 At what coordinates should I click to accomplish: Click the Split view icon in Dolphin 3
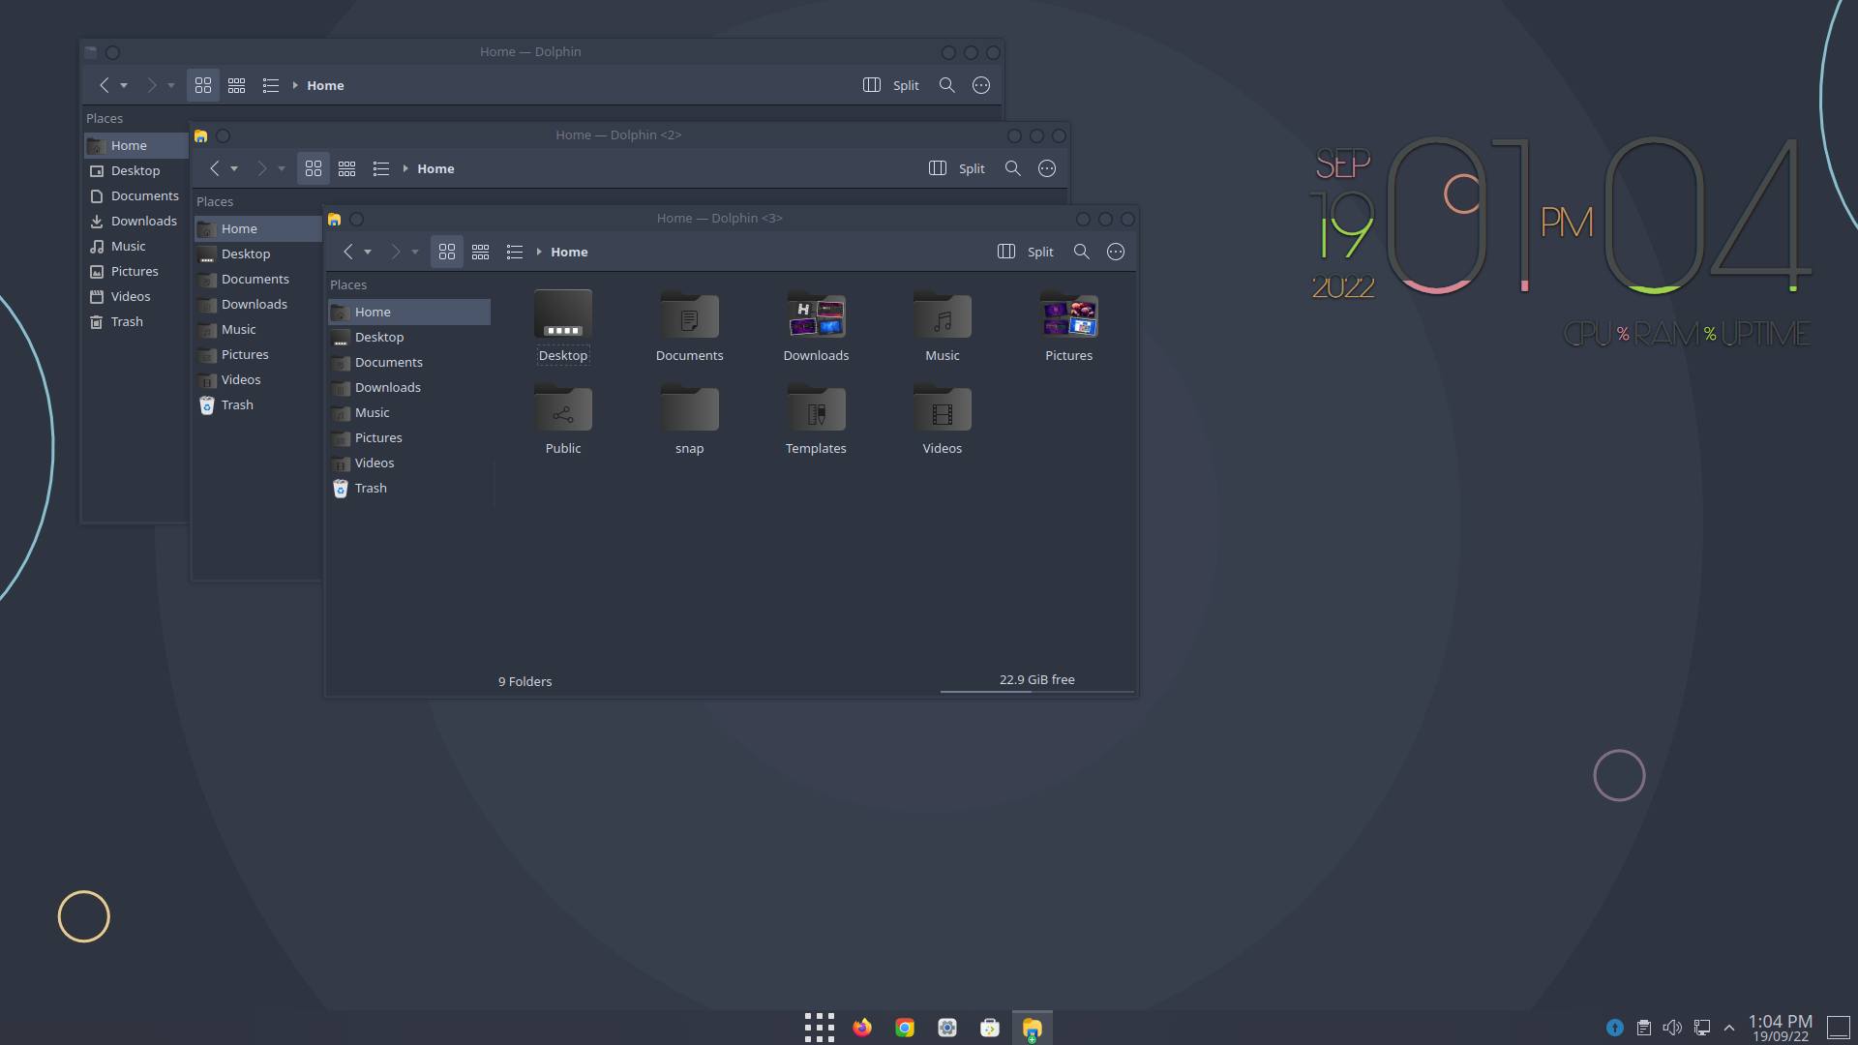(x=1005, y=252)
